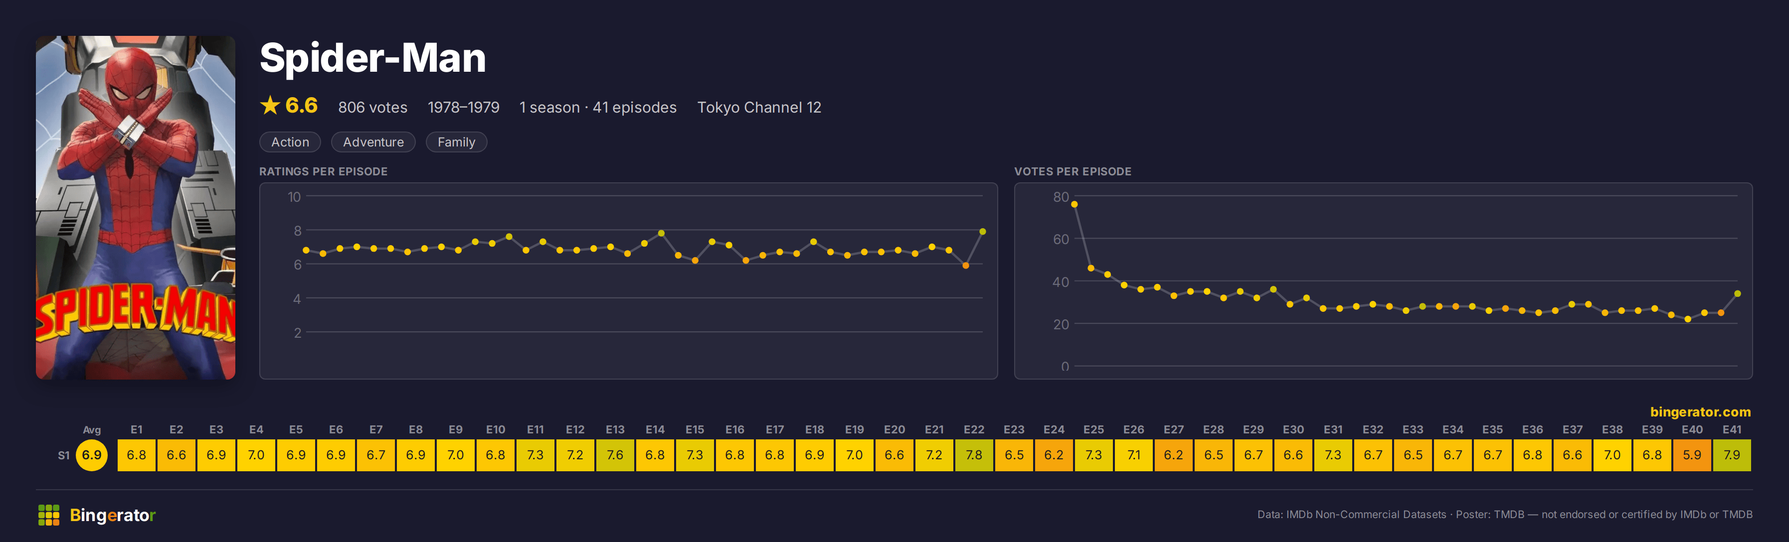Viewport: 1789px width, 542px height.
Task: Select episode E24 rating cell 6.2
Action: pyautogui.click(x=1054, y=455)
